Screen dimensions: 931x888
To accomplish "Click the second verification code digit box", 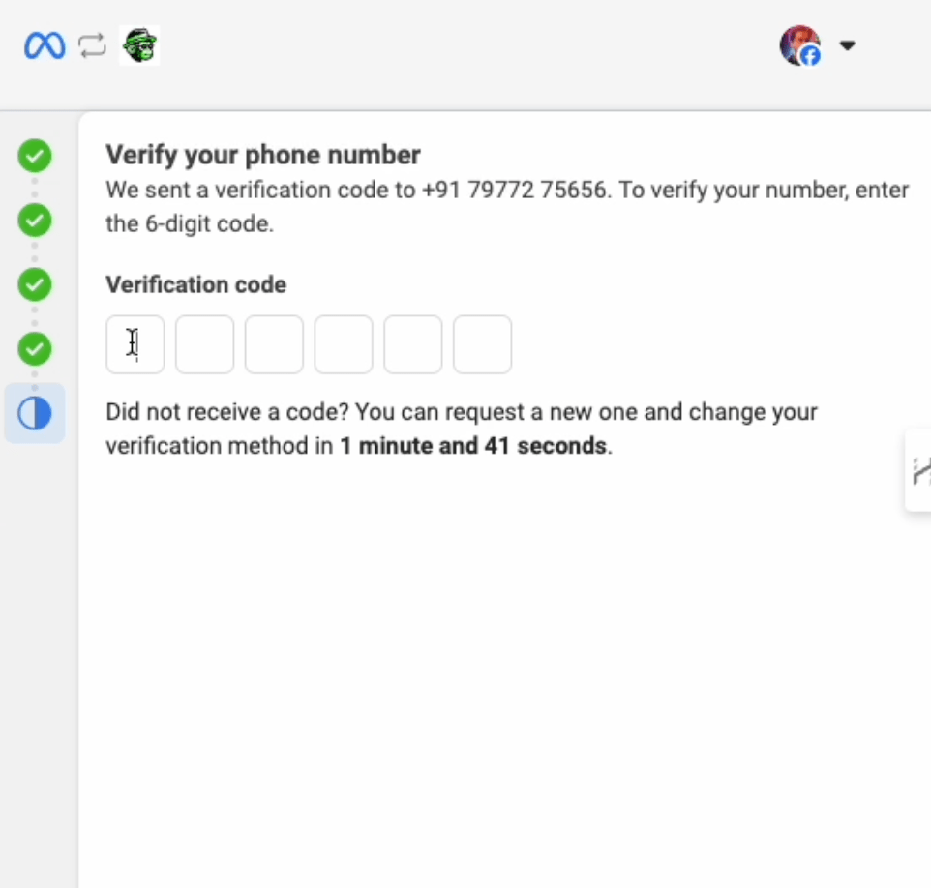I will (x=205, y=344).
